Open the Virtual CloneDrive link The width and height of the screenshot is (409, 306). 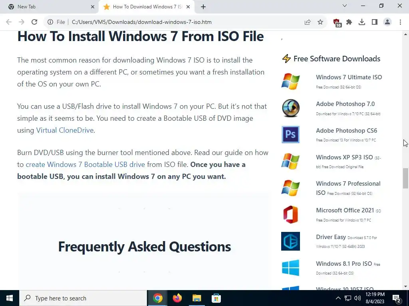coord(65,130)
